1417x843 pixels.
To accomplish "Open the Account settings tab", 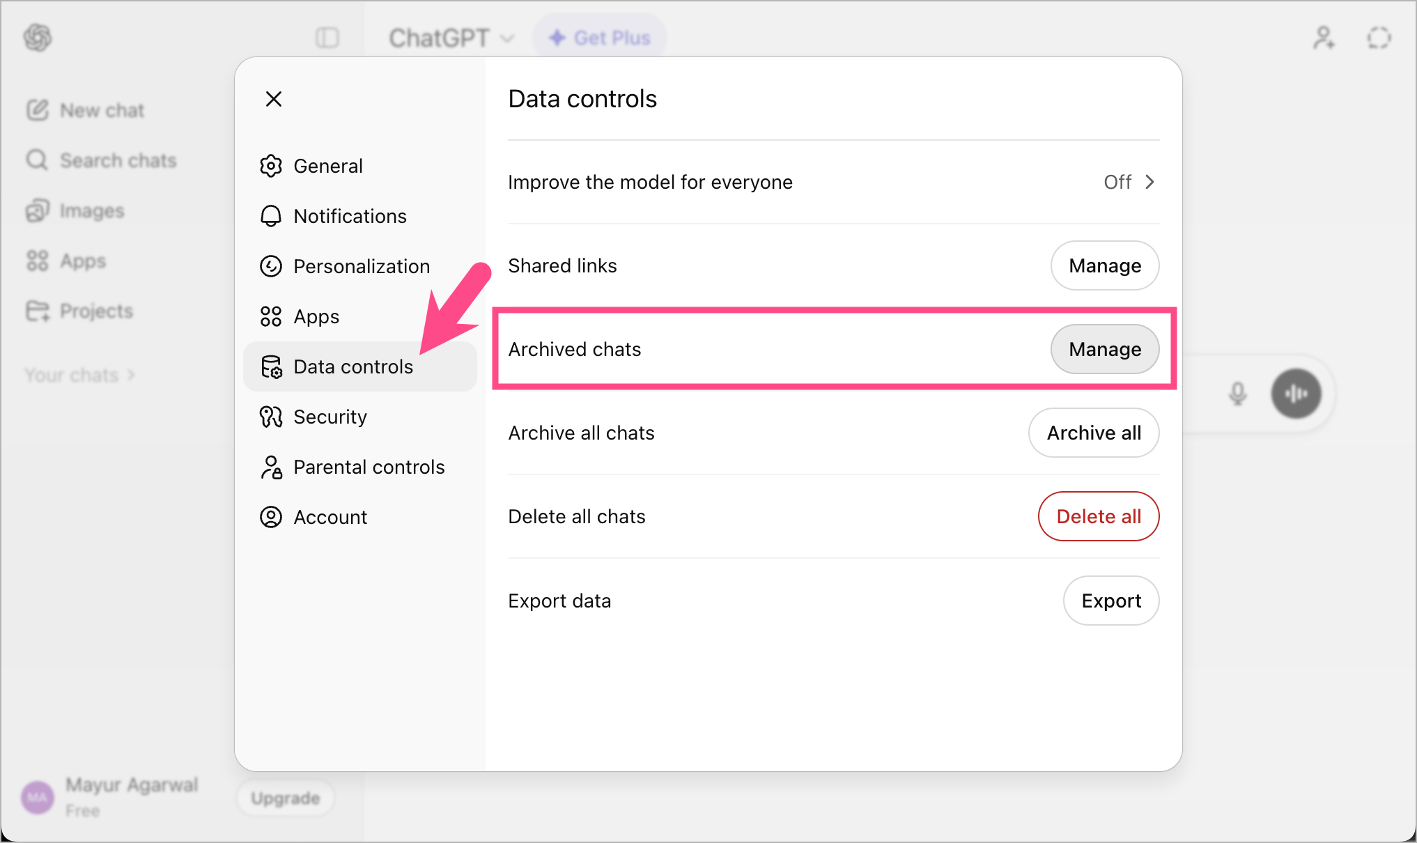I will click(330, 516).
